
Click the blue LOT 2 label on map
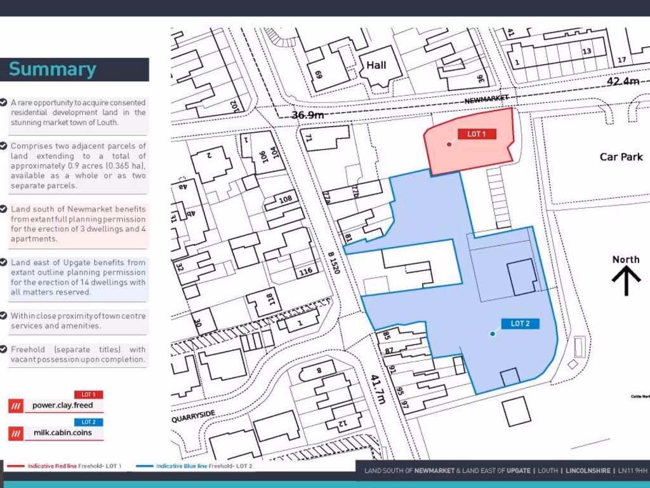(x=520, y=324)
